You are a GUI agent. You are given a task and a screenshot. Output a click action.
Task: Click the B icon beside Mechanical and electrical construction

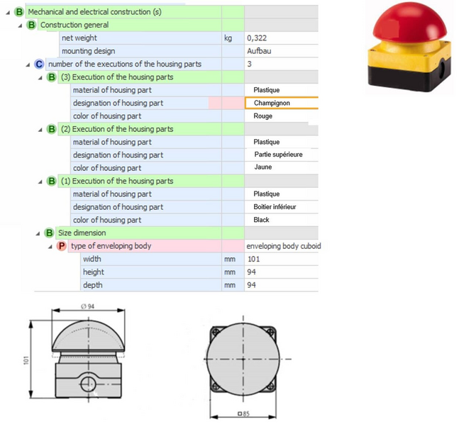[19, 12]
